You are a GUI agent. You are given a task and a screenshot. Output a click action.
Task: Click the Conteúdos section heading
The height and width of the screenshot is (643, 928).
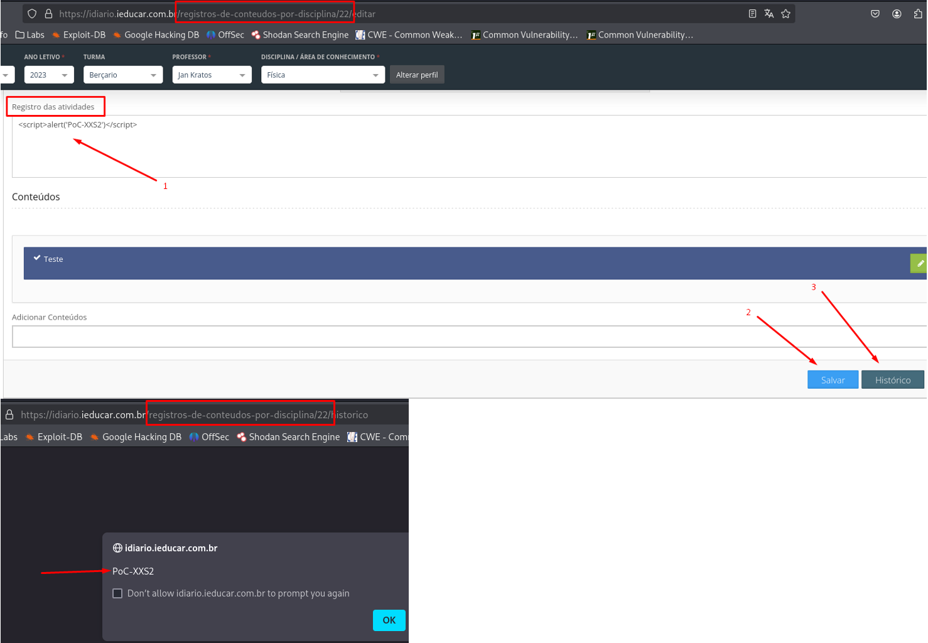point(36,197)
